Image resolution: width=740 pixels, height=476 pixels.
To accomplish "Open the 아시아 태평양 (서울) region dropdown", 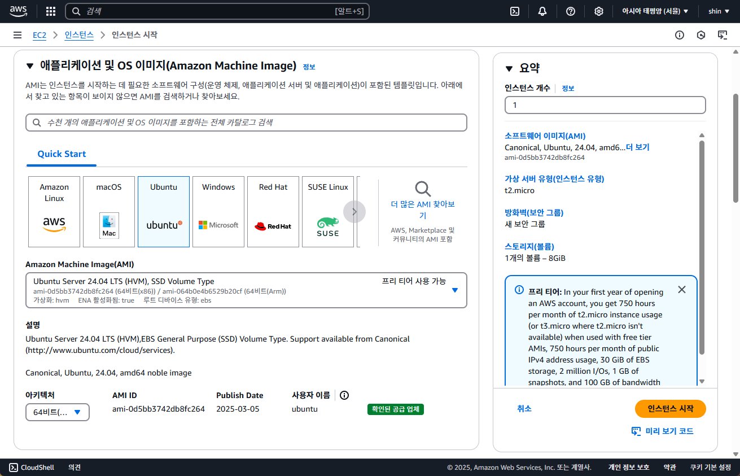I will pyautogui.click(x=655, y=11).
